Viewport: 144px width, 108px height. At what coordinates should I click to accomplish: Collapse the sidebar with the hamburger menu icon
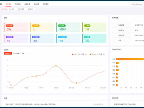(1, 4)
